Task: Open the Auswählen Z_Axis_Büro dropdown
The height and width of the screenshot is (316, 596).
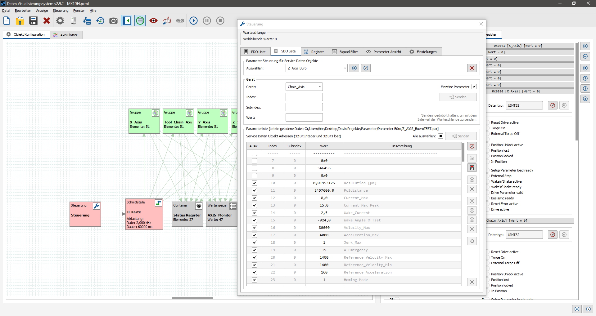Action: coord(316,68)
